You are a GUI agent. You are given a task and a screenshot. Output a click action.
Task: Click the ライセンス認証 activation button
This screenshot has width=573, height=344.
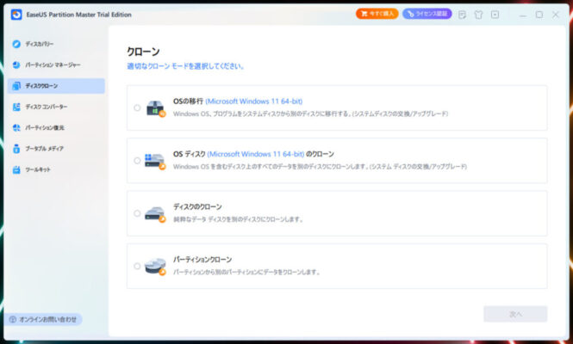(427, 14)
